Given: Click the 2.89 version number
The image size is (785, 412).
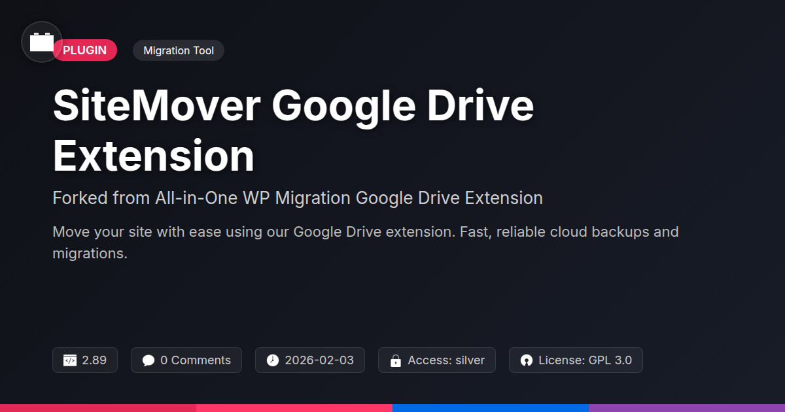Looking at the screenshot, I should pyautogui.click(x=94, y=360).
